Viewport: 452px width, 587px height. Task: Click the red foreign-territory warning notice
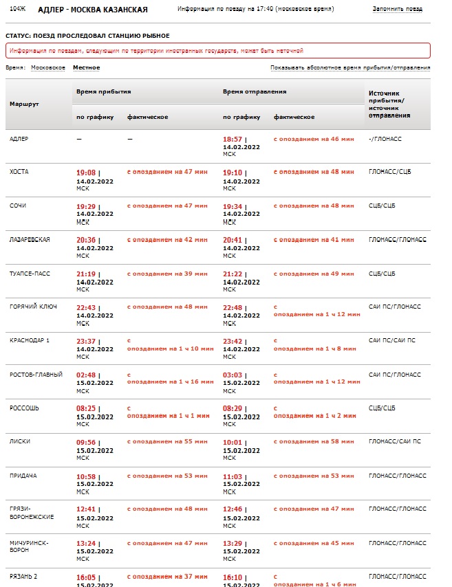click(218, 51)
